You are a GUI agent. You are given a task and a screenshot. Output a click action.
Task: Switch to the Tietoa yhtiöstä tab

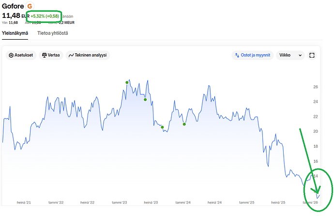click(x=52, y=33)
